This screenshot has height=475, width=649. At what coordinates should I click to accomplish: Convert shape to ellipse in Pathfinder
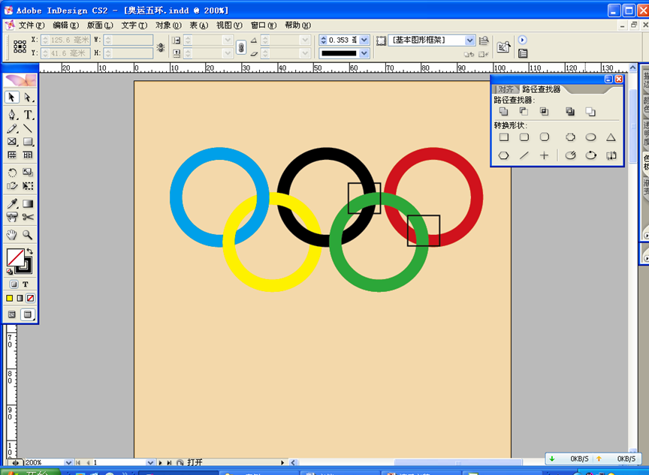(x=591, y=137)
